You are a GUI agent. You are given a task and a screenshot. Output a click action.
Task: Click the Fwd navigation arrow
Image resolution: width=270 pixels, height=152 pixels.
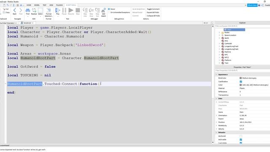pos(21,10)
